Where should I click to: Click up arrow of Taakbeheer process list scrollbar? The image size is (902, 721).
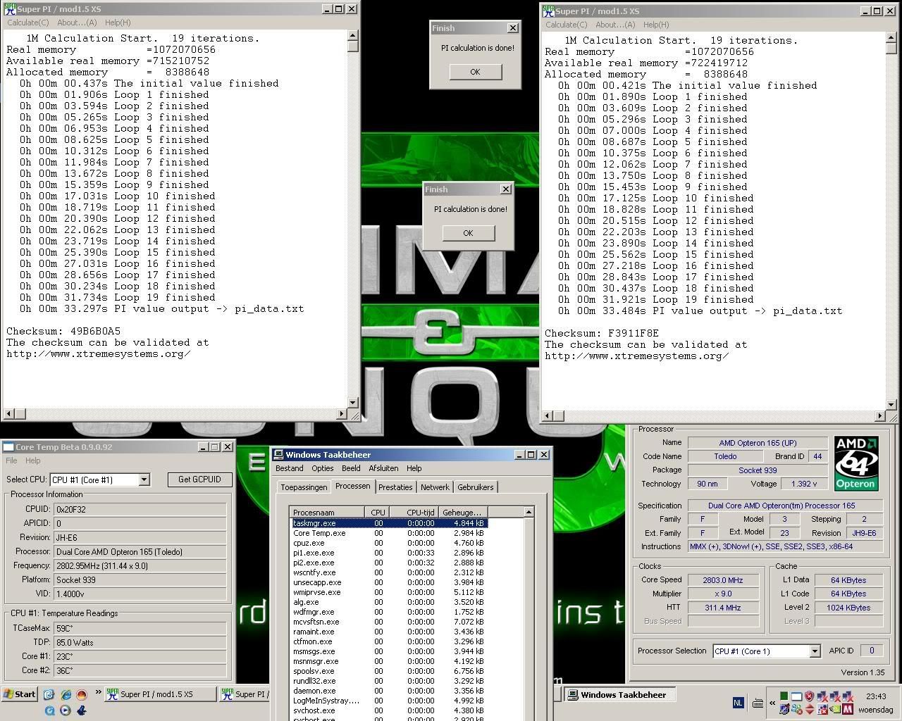529,512
